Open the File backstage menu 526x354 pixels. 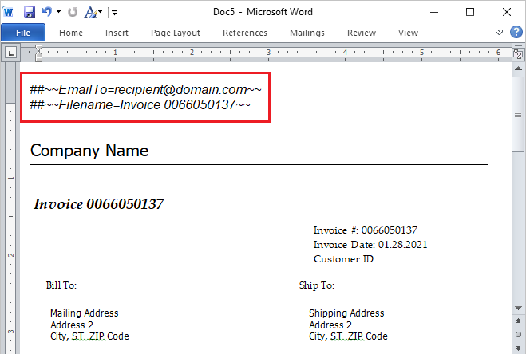coord(23,33)
